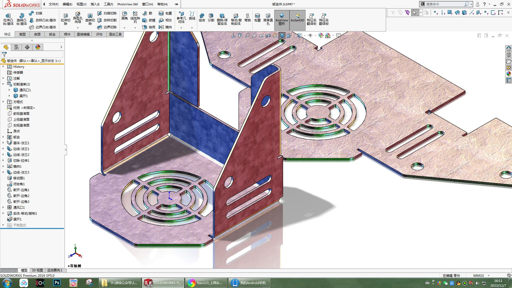
Task: Click the 扫描切除 swept cut tool
Action: click(x=107, y=13)
